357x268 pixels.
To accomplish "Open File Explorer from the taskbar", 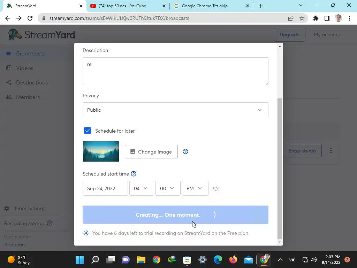I will pos(141,260).
